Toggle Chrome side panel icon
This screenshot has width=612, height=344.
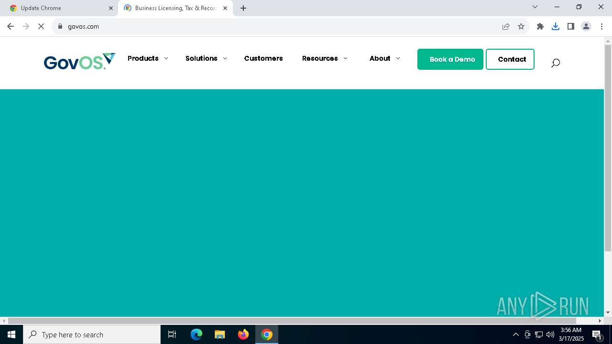coord(571,26)
